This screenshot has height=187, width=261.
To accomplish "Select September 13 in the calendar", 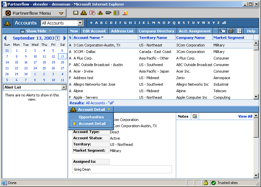I will (x=62, y=56).
